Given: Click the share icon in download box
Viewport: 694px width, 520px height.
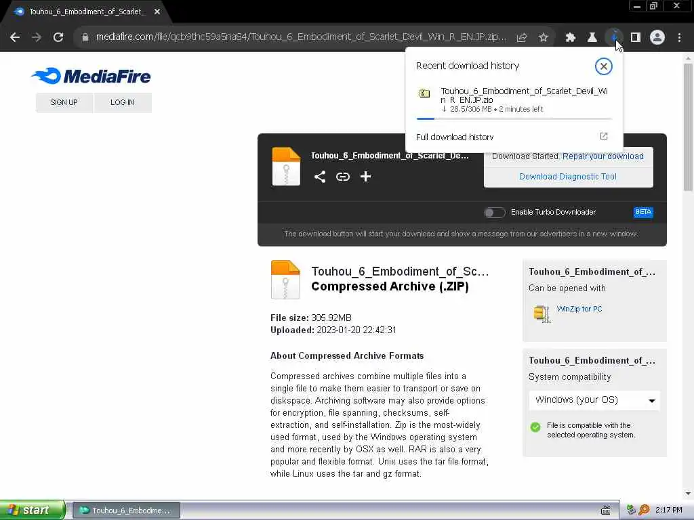Looking at the screenshot, I should tap(320, 177).
